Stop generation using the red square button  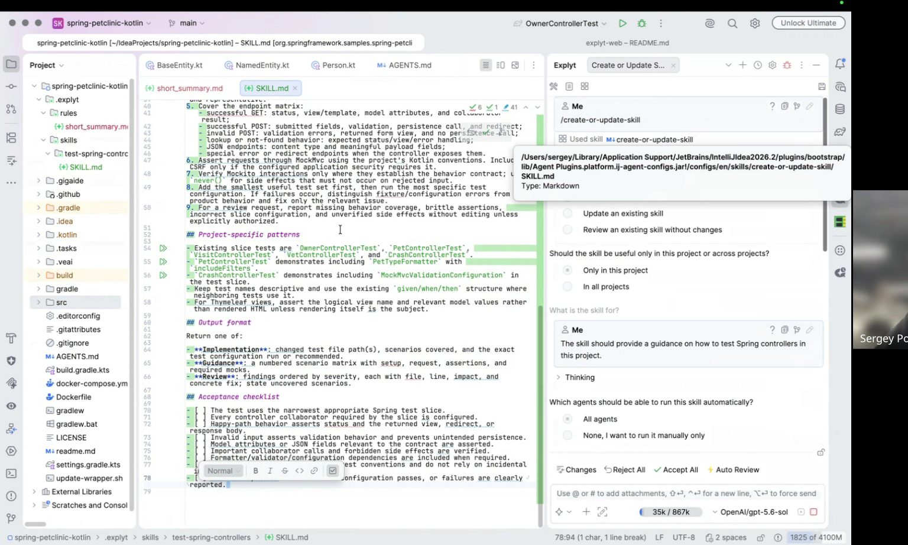point(813,512)
